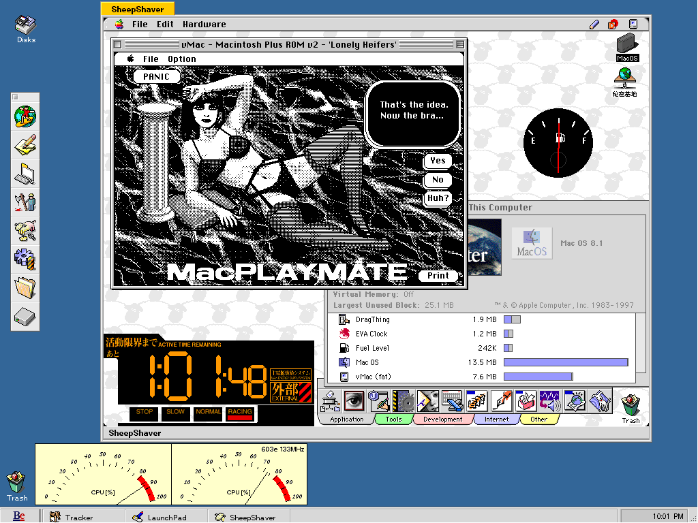Switch to the Other tab in DragThing
Image resolution: width=698 pixels, height=523 pixels.
[538, 419]
